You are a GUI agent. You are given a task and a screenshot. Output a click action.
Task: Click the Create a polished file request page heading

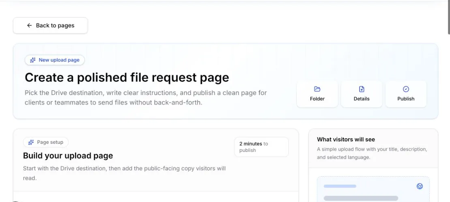tap(127, 78)
